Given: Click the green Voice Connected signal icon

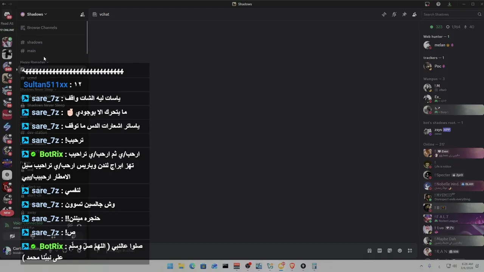Looking at the screenshot, I should (x=7, y=225).
